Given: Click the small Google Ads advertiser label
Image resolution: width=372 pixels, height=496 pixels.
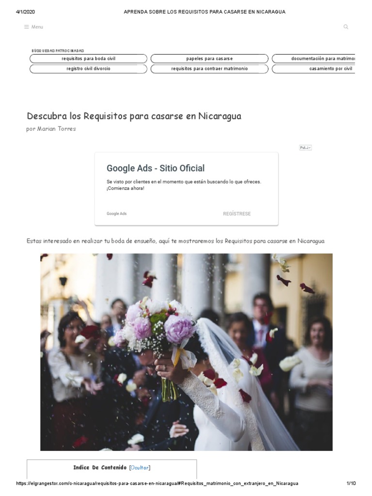Looking at the screenshot, I should (116, 214).
